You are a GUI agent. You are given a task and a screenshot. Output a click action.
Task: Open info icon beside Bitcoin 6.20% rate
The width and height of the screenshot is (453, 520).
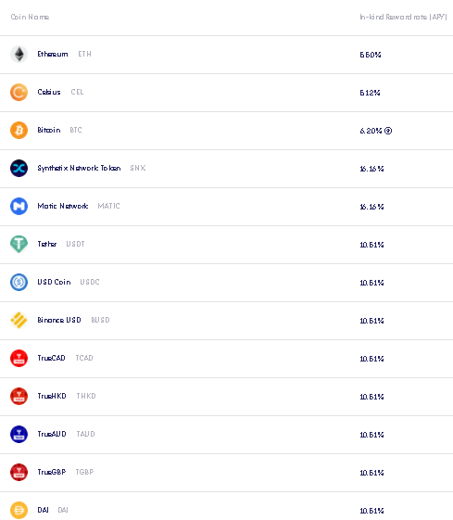tap(388, 131)
